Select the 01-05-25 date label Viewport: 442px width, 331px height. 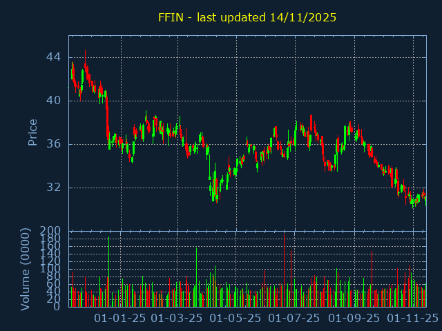point(236,318)
